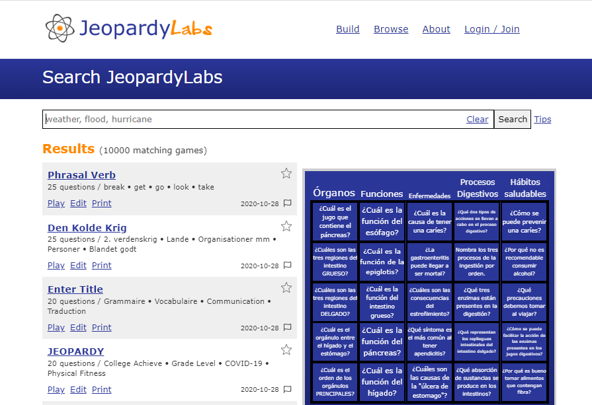Screen dimensions: 592x405
Task: Print the Den Kolde Krig game
Action: coord(102,266)
